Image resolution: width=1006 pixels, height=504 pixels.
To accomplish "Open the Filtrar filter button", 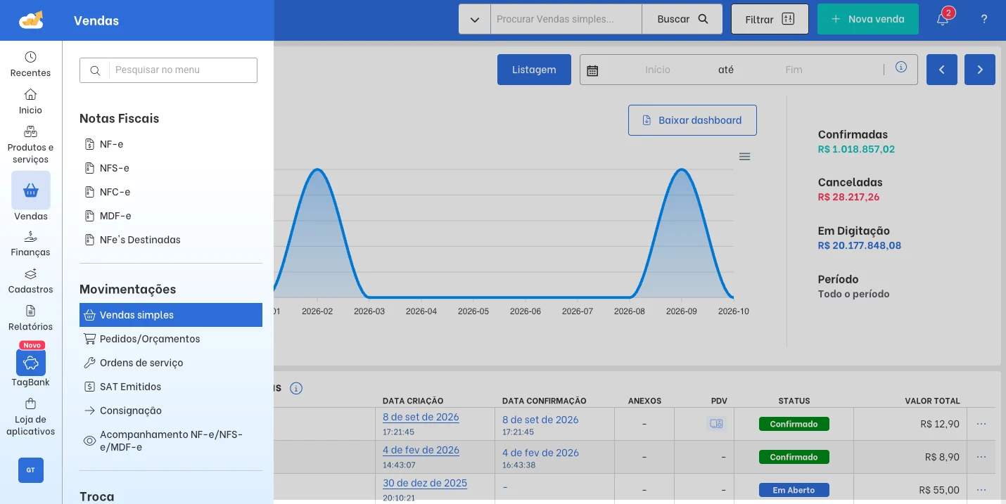I will [770, 20].
